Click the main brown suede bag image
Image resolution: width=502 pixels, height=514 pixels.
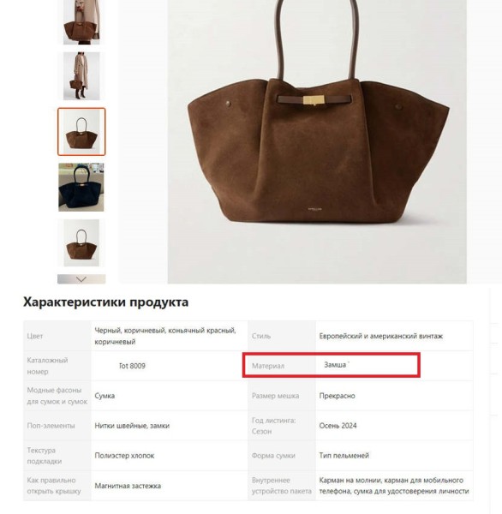pyautogui.click(x=317, y=141)
